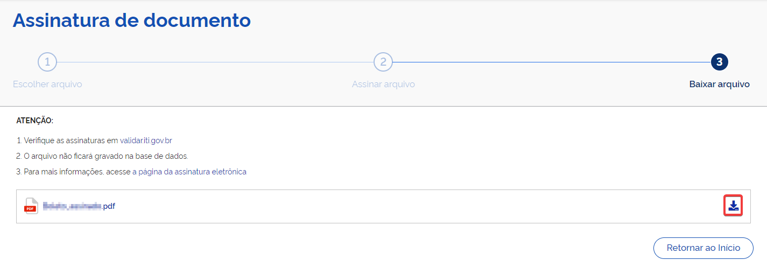This screenshot has height=274, width=767.
Task: Select the step 2 circle
Action: click(x=383, y=62)
